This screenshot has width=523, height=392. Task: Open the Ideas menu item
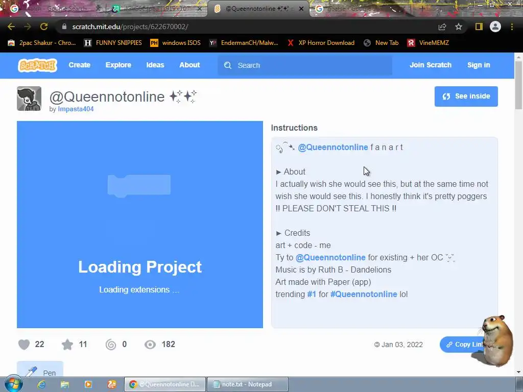tap(155, 65)
